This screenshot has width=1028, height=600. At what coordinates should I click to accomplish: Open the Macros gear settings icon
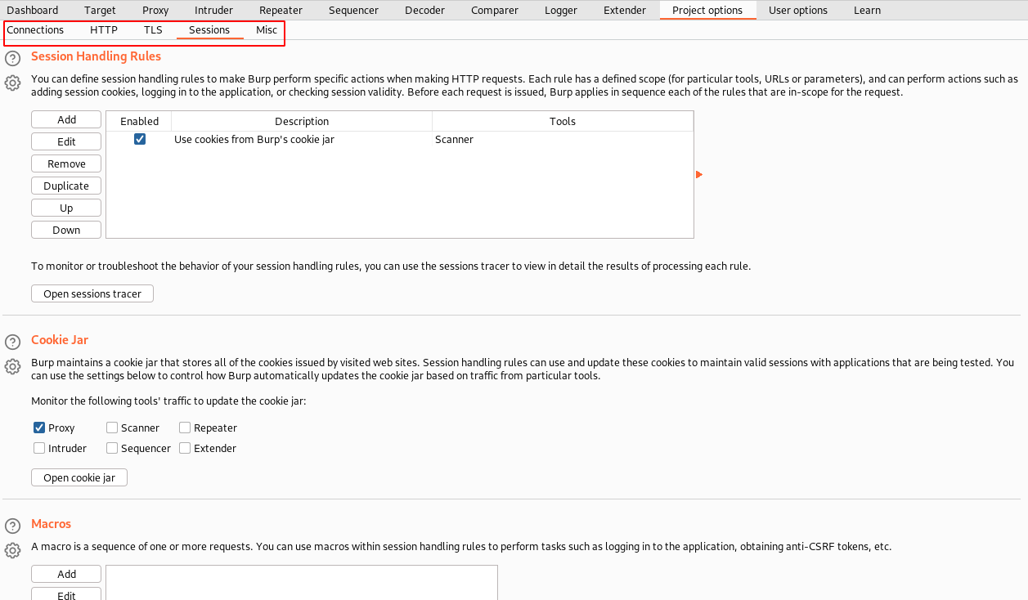coord(12,550)
